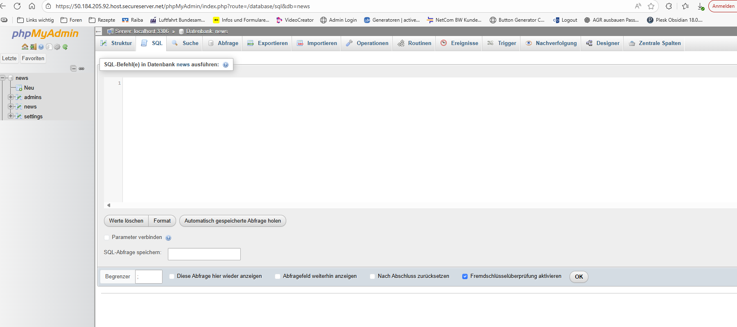
Task: Switch to the Exportieren tab
Action: [x=267, y=43]
